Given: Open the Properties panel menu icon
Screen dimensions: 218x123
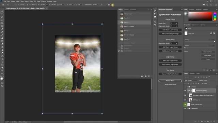Looking at the screenshot, I should [x=217, y=25].
